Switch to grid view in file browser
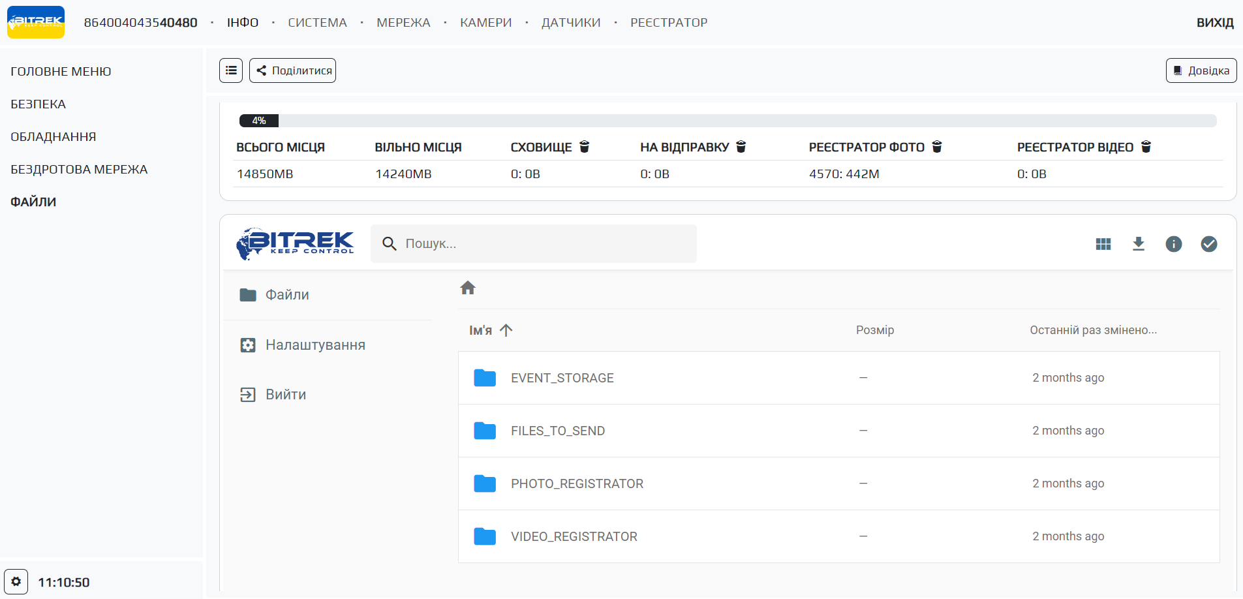 [x=1103, y=244]
